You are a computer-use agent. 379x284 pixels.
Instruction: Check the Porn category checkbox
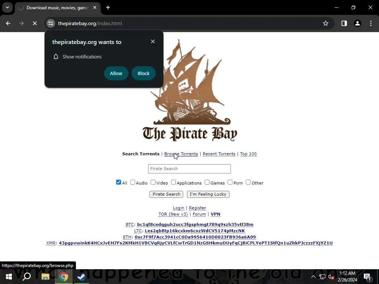pyautogui.click(x=230, y=182)
